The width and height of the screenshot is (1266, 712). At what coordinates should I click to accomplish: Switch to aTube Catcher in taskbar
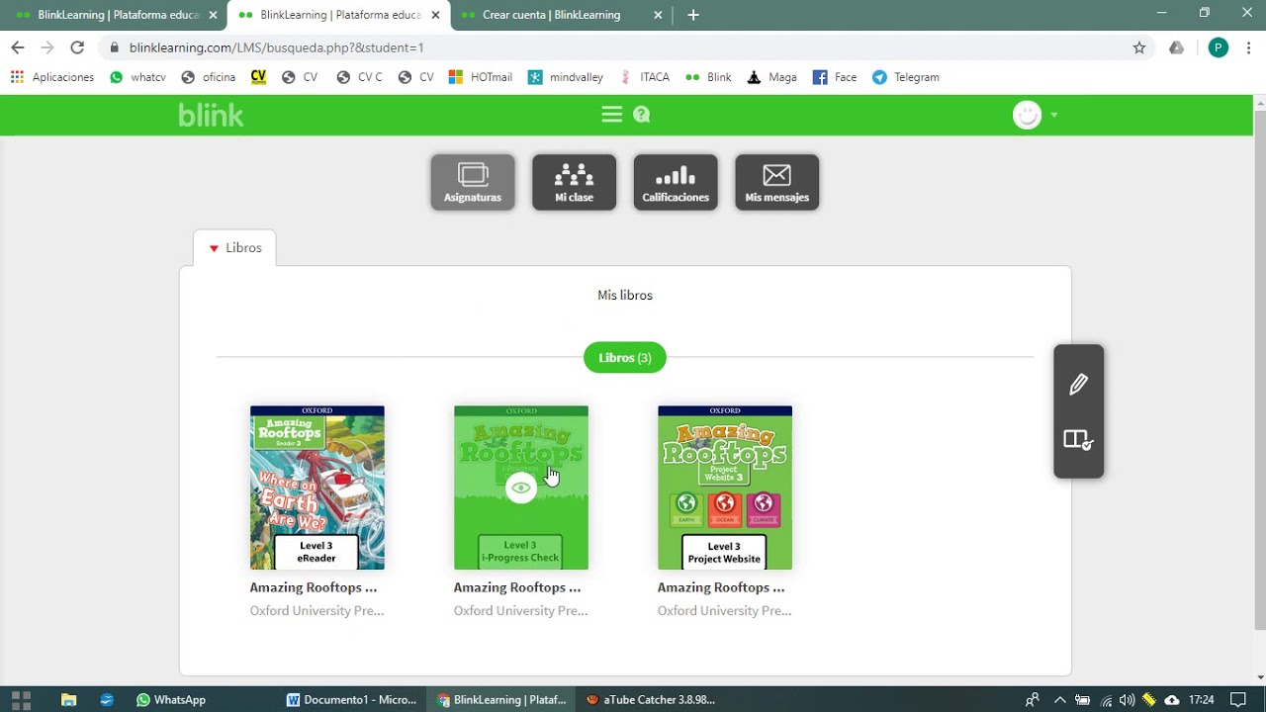pyautogui.click(x=651, y=699)
